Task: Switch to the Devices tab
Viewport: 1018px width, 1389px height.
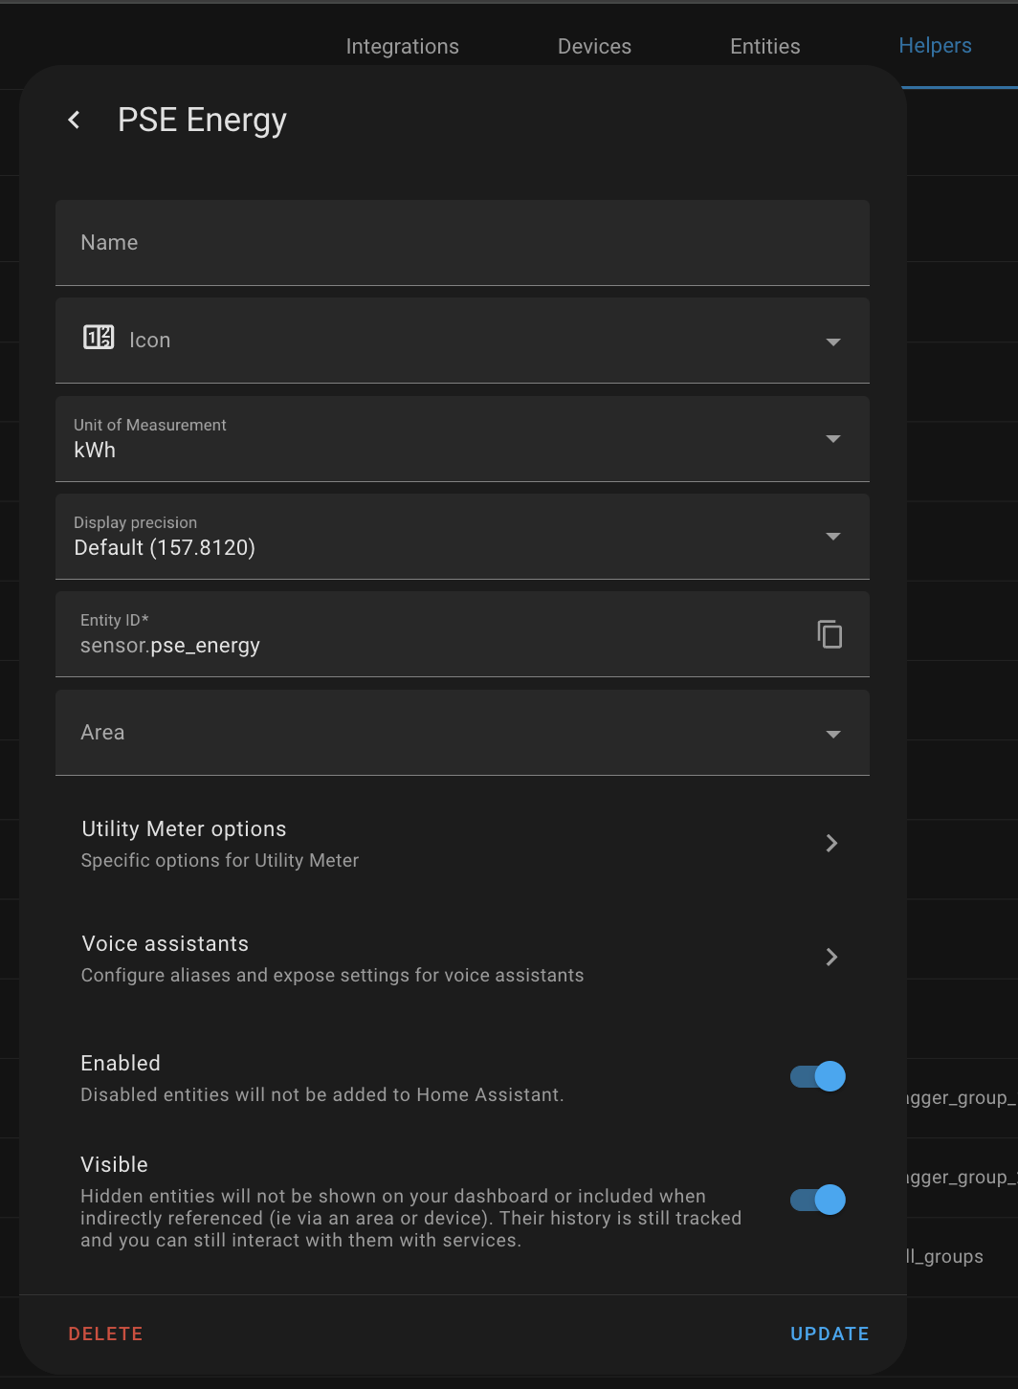Action: [x=593, y=45]
